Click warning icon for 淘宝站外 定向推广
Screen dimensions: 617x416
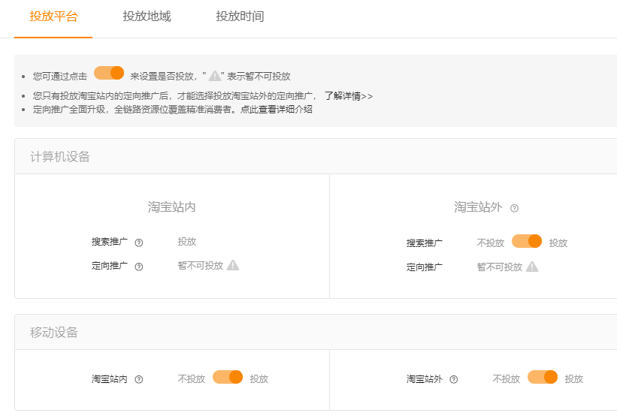coord(532,267)
